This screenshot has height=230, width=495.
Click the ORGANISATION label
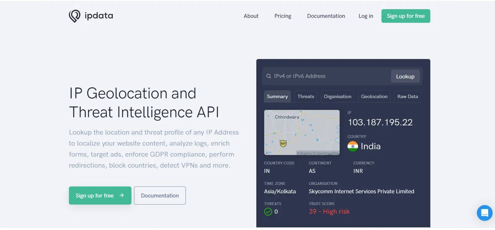(x=323, y=183)
